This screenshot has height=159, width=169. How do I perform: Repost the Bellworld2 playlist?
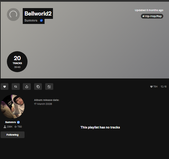tap(16, 87)
